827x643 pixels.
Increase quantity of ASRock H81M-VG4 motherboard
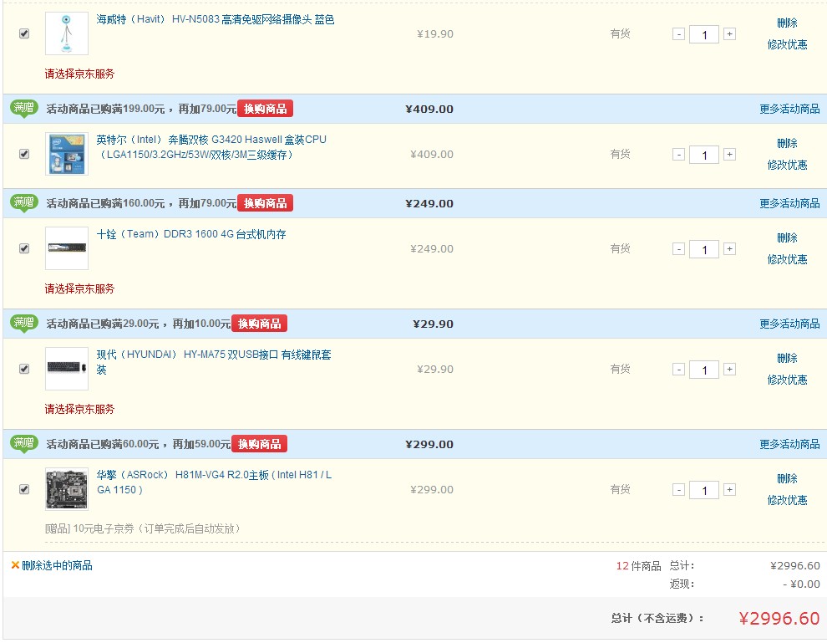click(729, 490)
